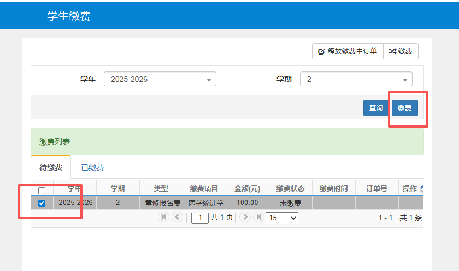
Task: Click the top 缴费 button with shuffle icon
Action: coord(401,51)
